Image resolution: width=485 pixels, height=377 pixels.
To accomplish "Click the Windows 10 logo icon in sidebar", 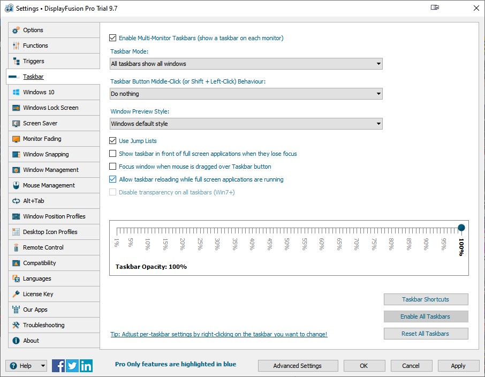I will tap(16, 92).
